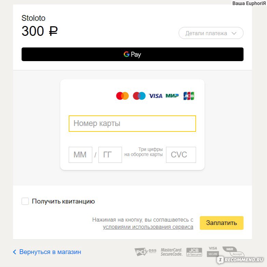Image resolution: width=267 pixels, height=267 pixels.
Task: Select the MM expiry month field
Action: pos(80,155)
